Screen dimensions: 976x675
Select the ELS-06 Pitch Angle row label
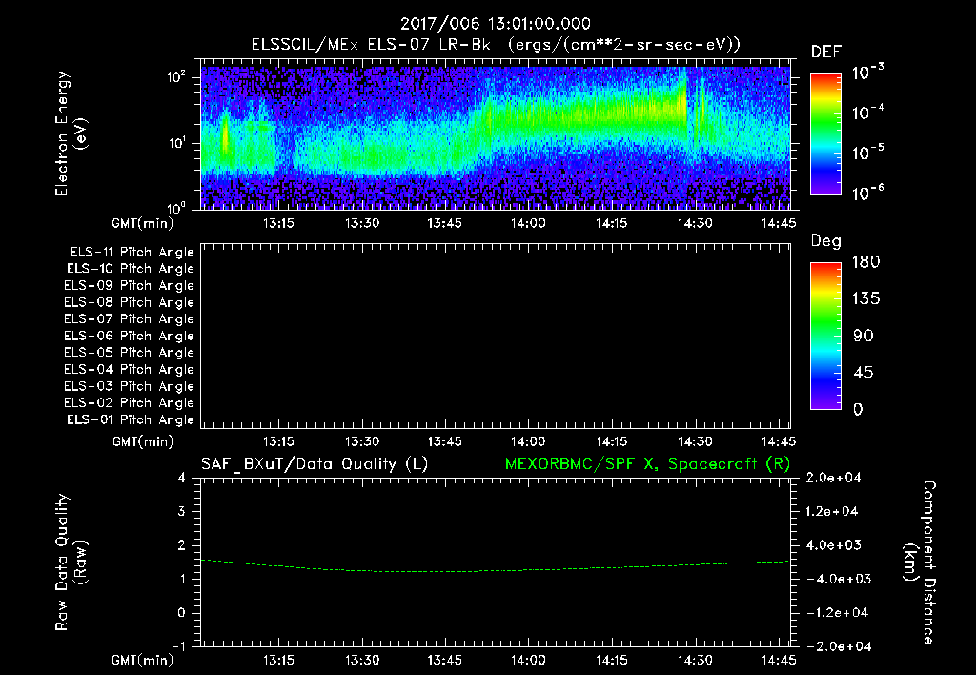coord(130,337)
